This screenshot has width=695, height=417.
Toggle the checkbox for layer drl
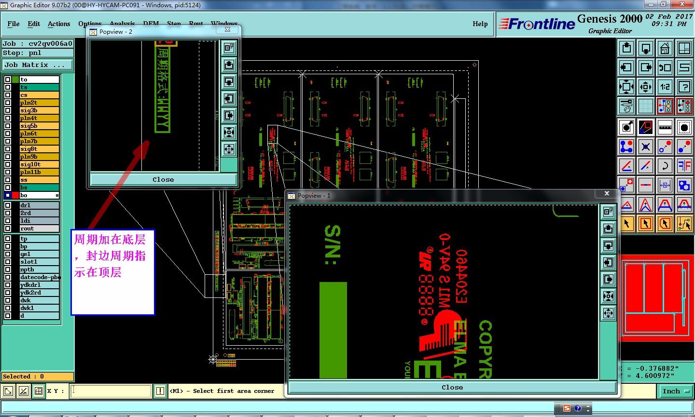(8, 205)
